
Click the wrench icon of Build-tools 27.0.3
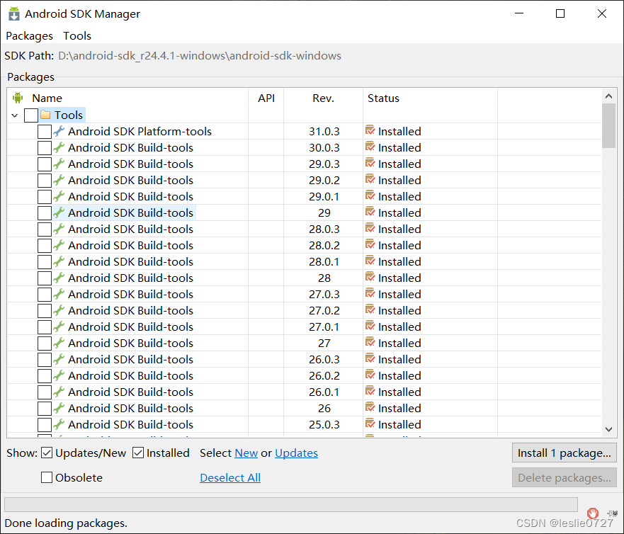click(x=59, y=294)
